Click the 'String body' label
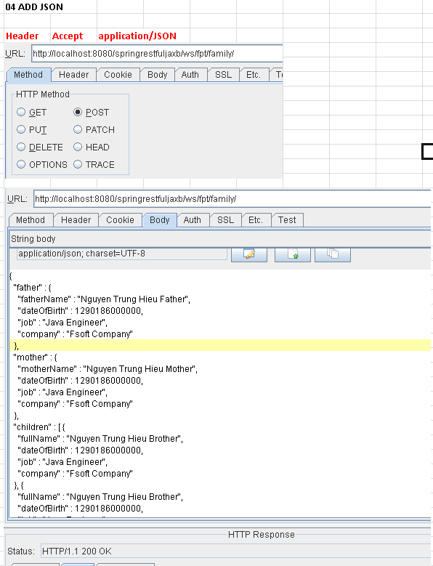The image size is (433, 566). (x=33, y=239)
